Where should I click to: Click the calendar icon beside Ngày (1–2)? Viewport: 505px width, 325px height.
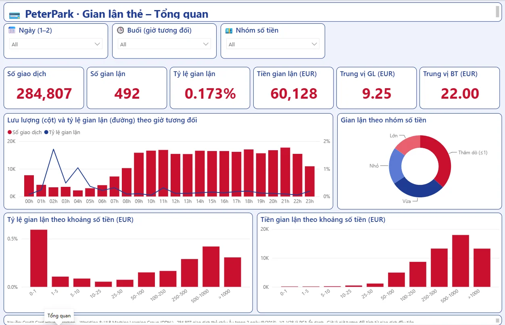12,30
